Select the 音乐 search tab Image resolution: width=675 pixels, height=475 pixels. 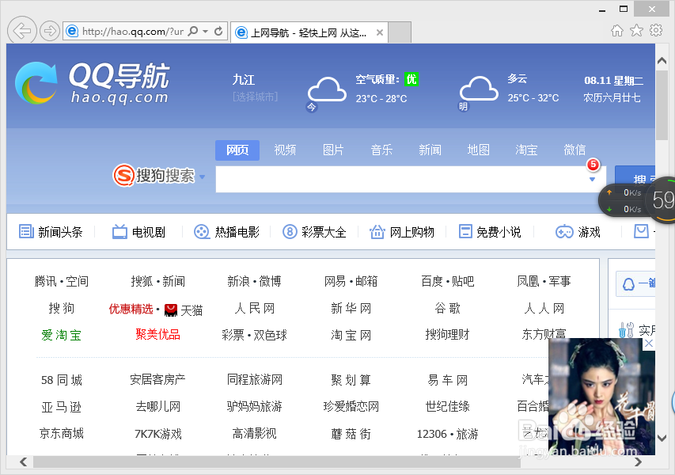[x=381, y=150]
